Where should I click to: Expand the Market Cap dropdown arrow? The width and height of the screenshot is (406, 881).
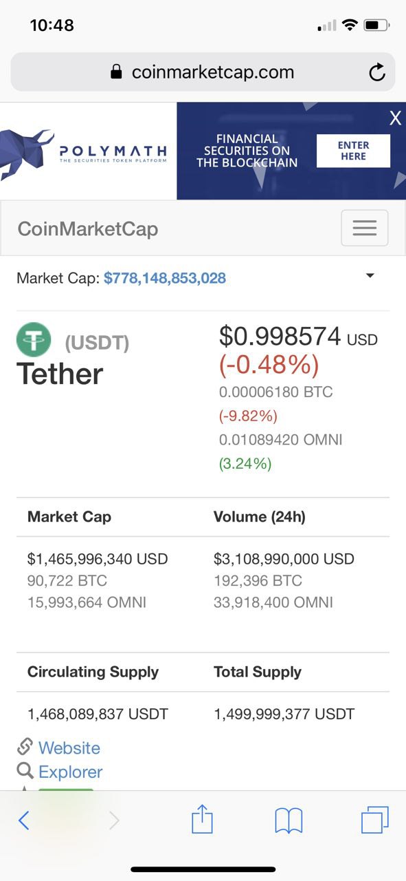click(370, 276)
